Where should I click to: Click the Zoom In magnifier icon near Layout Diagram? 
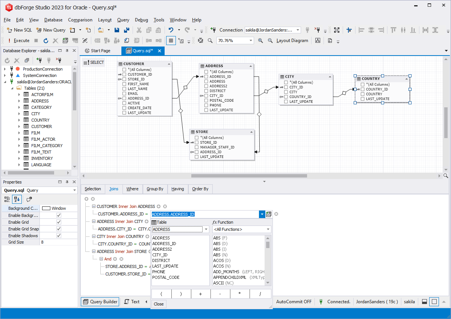tap(261, 41)
